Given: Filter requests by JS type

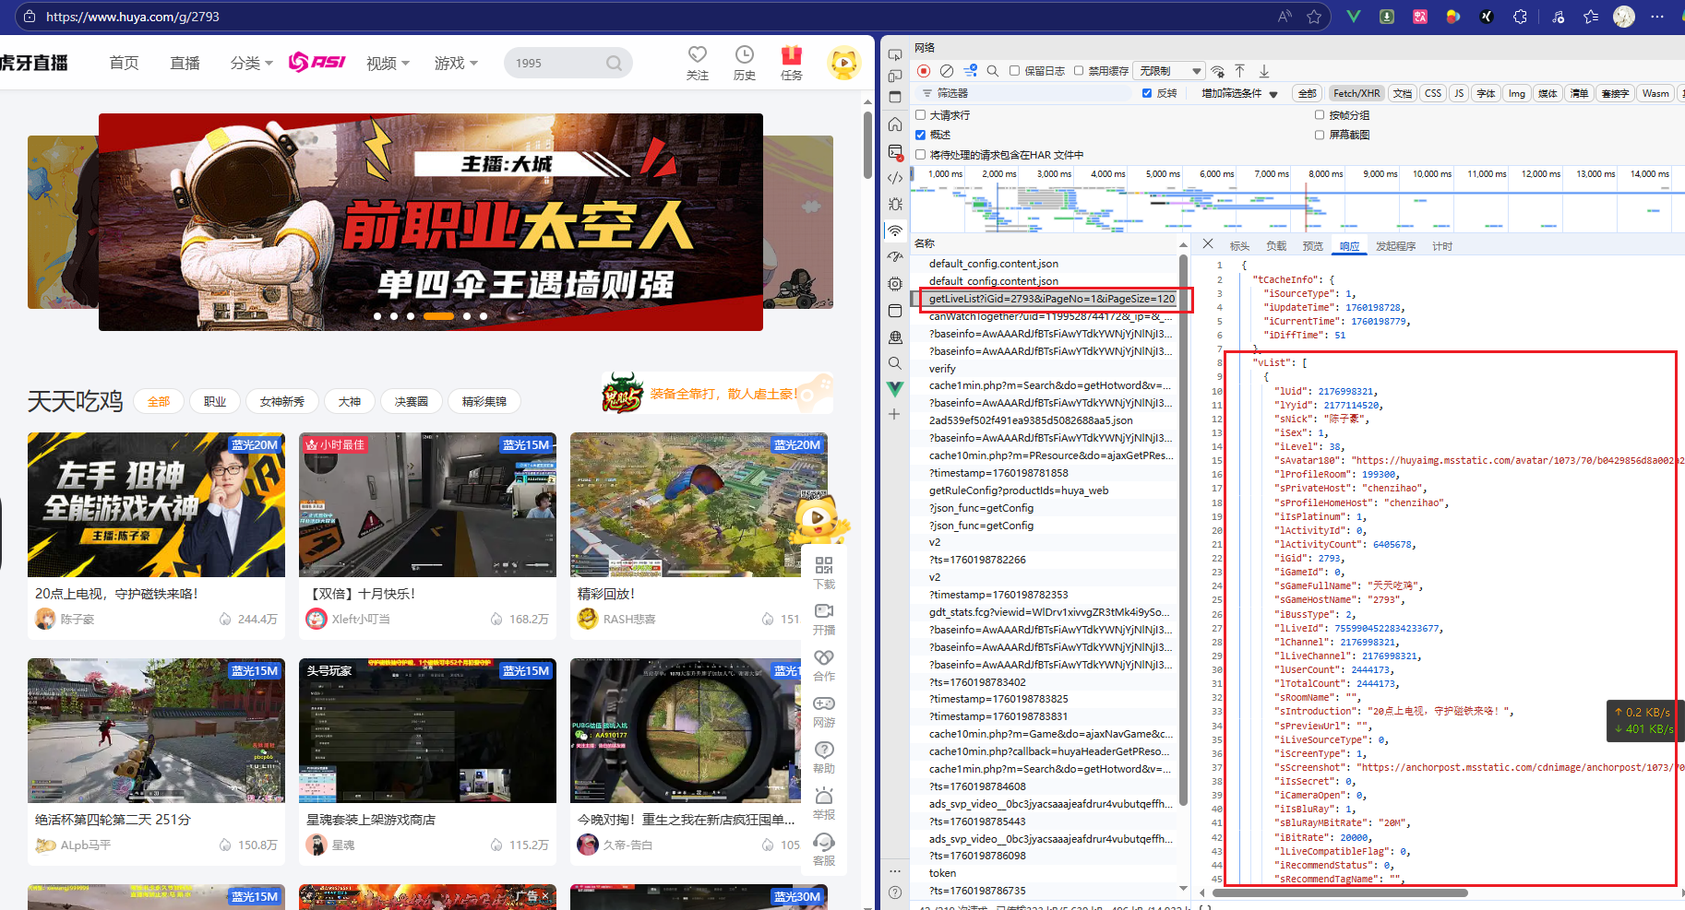Looking at the screenshot, I should (x=1459, y=93).
